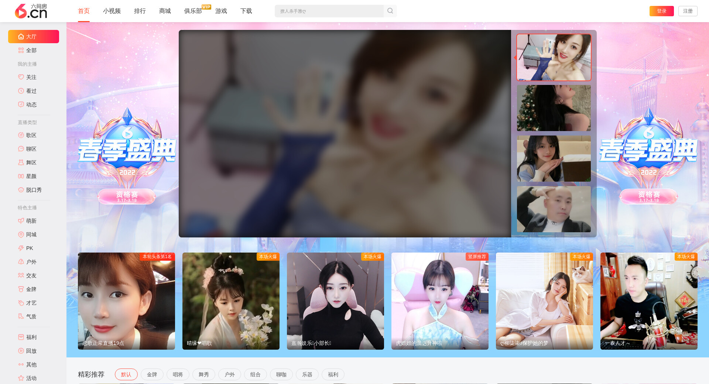Viewport: 709px width, 384px height.
Task: Open the 恋歌正常直播19点 stream card
Action: (126, 301)
